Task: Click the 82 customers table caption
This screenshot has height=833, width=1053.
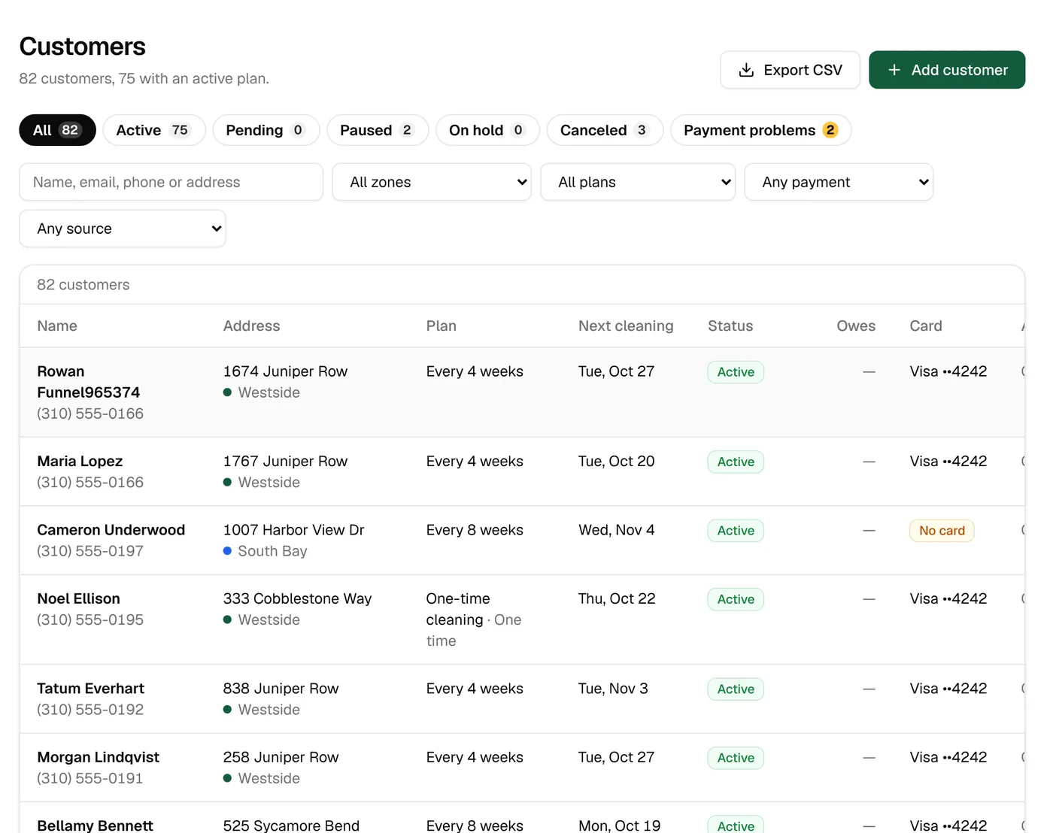Action: (x=83, y=285)
